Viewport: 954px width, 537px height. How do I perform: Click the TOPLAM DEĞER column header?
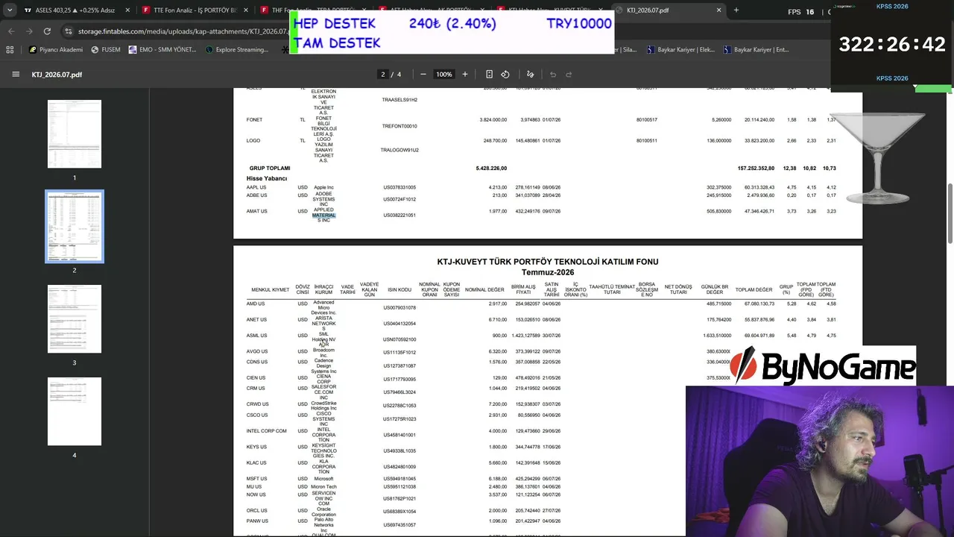pos(754,290)
